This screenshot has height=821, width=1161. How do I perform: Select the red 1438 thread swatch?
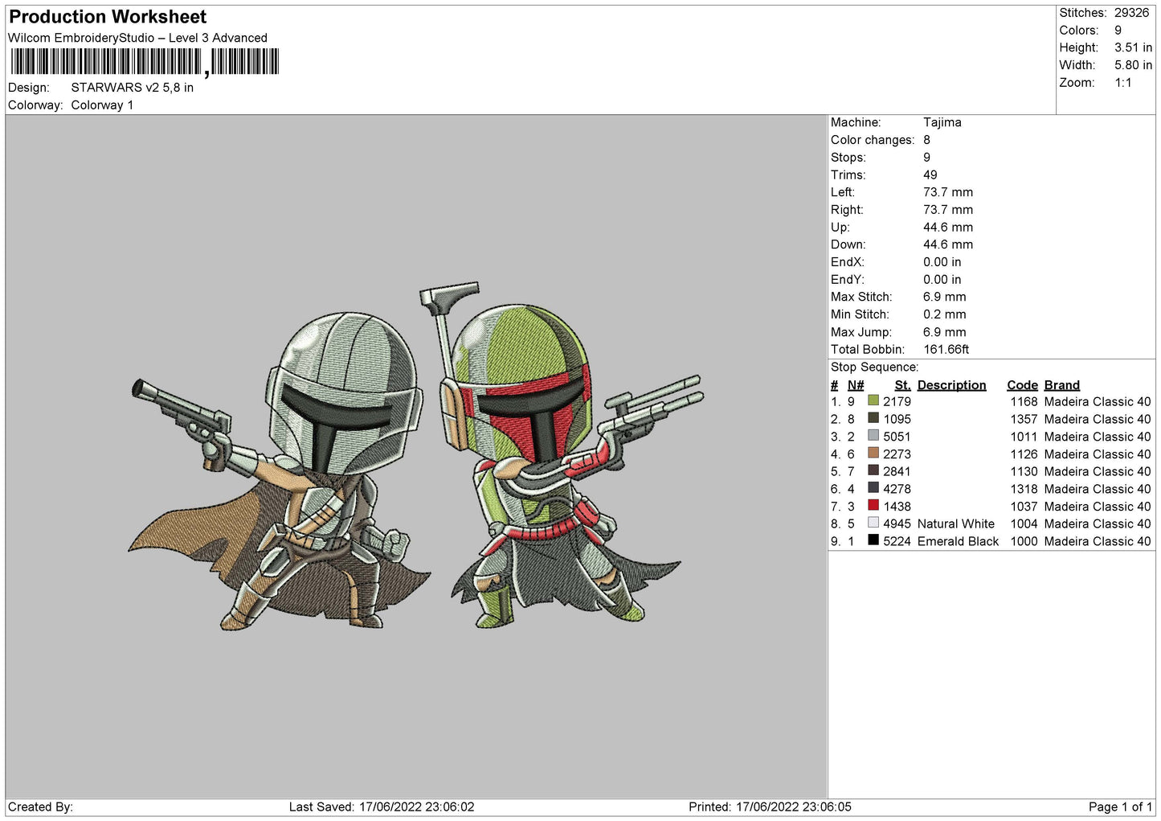point(873,506)
